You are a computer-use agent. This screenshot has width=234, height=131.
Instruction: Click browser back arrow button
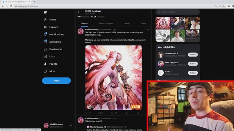coord(3,6)
